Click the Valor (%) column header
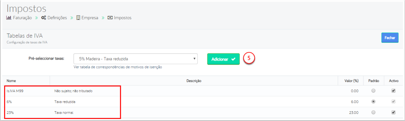405x121 pixels. 351,81
